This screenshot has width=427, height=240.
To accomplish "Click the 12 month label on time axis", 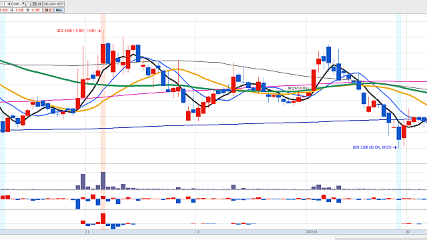I will click(198, 232).
